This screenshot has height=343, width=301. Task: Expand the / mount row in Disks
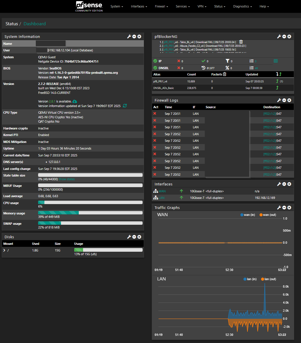[4, 250]
